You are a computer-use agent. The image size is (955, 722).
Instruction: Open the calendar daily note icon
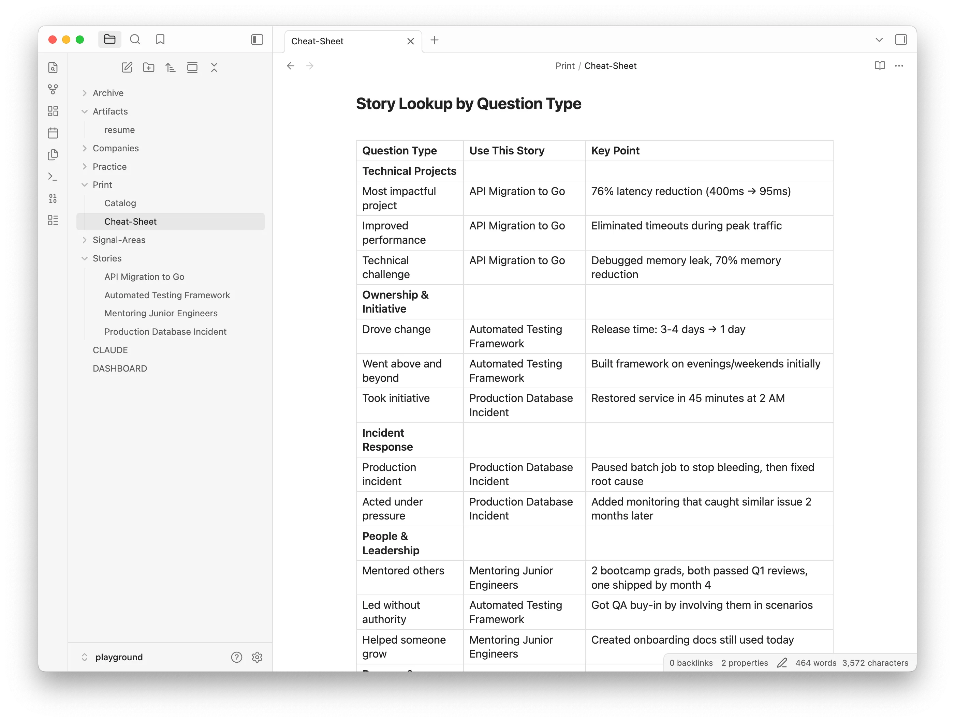click(53, 133)
